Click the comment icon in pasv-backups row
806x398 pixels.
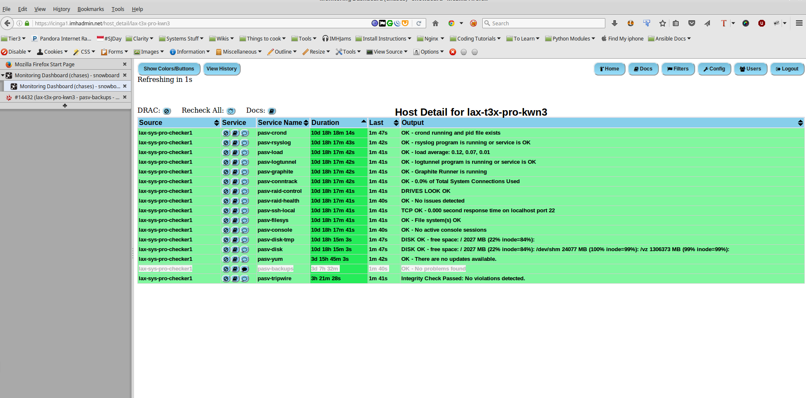[x=245, y=269]
